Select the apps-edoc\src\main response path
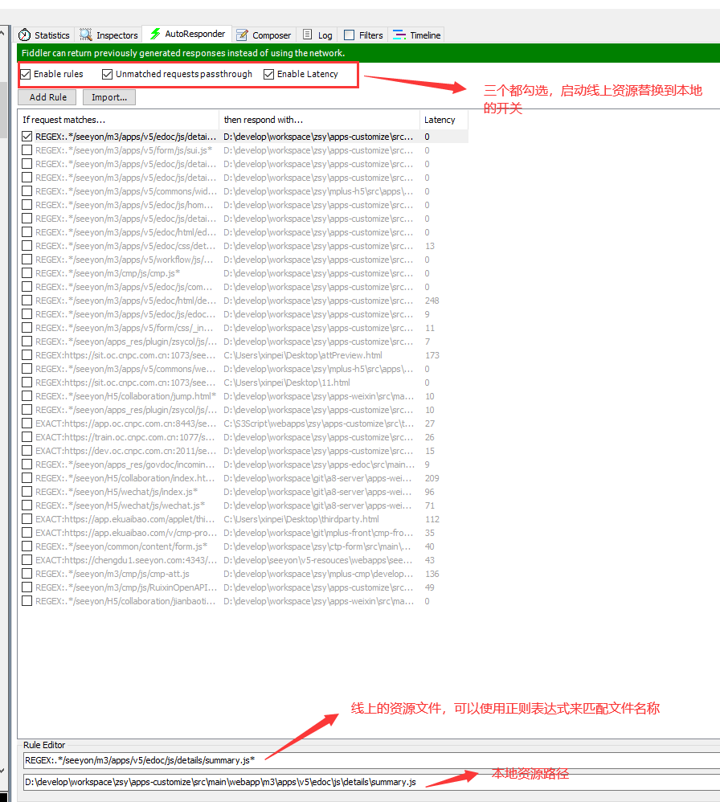Screen dimensions: 720x802 (319, 464)
